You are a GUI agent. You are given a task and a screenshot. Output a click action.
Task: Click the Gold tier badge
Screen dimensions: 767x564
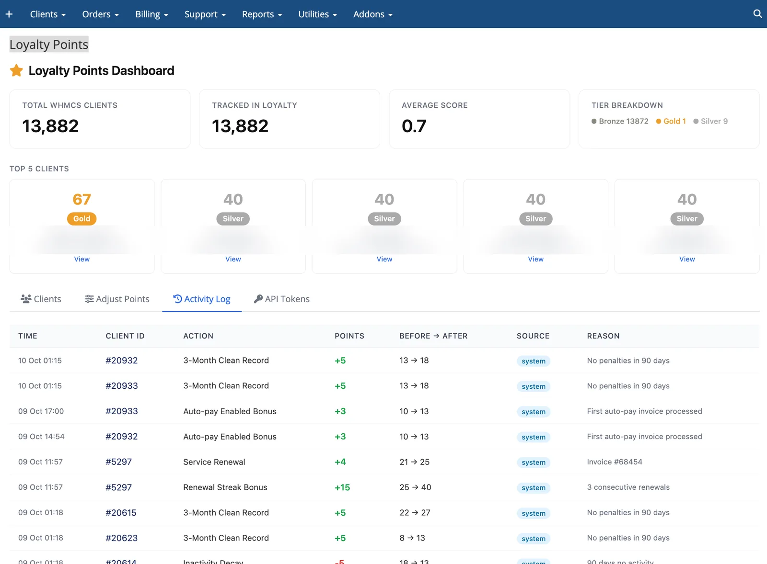[x=82, y=219]
